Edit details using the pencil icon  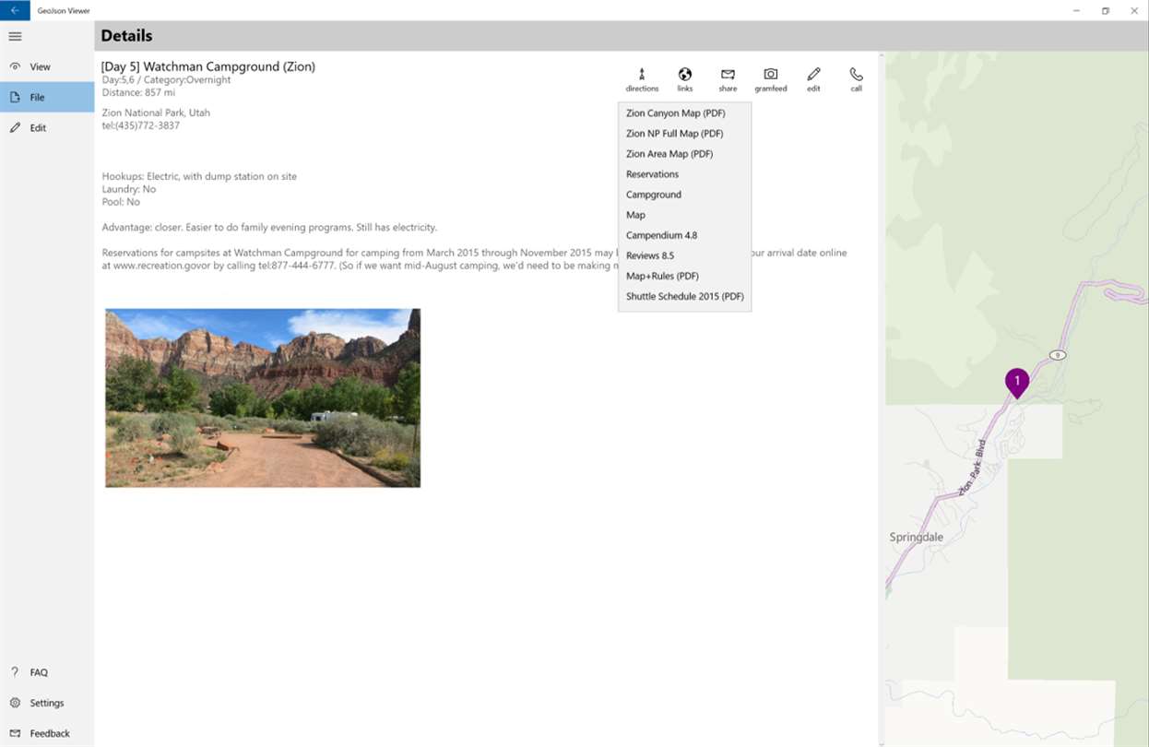(813, 80)
